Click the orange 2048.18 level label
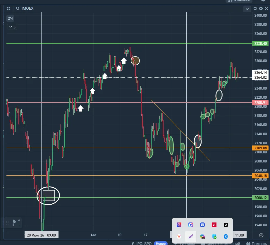 [260, 176]
